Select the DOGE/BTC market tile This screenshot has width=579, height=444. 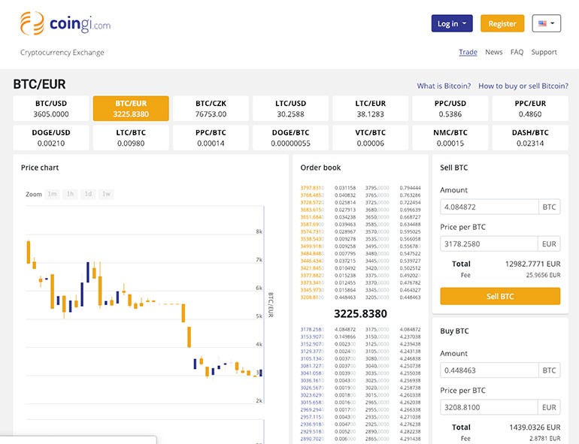coord(290,137)
